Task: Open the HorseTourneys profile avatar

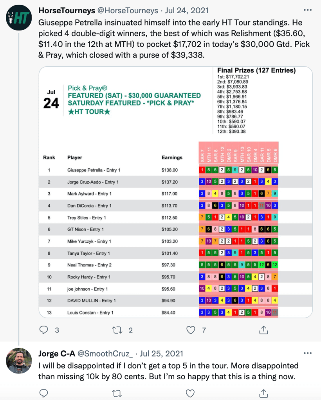Action: 18,19
